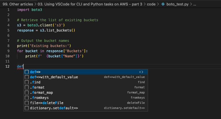Click Python file icon in breadcrumb
This screenshot has height=119, width=221.
163,4
